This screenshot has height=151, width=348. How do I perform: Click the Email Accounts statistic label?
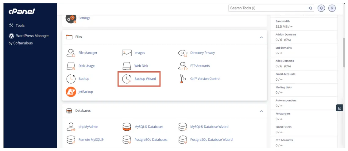click(x=285, y=74)
